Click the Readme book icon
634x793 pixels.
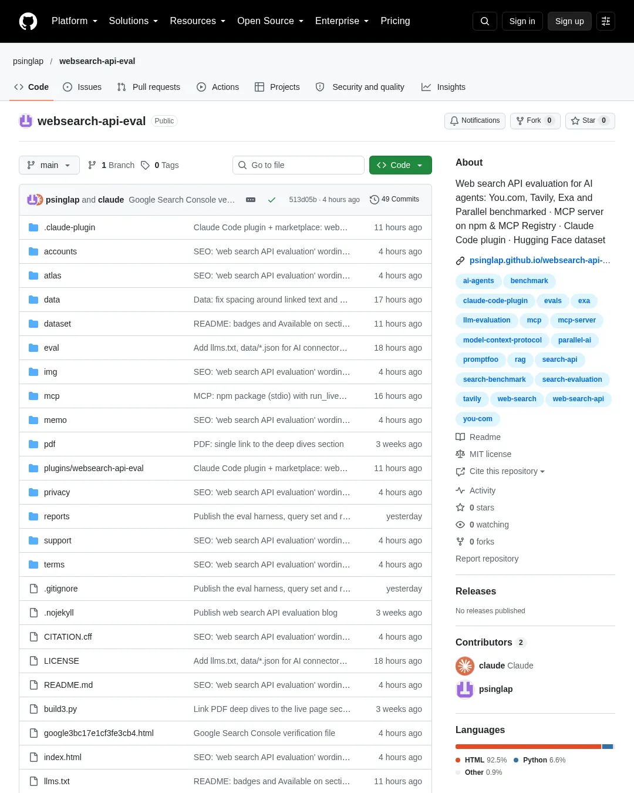460,437
